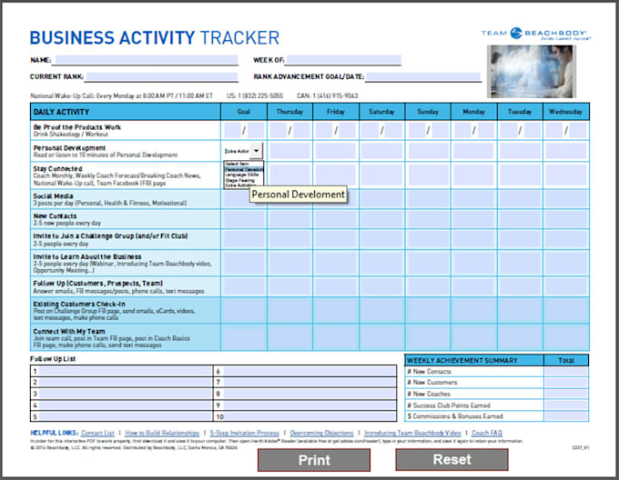Open the Overcoming Objections link

click(x=321, y=433)
